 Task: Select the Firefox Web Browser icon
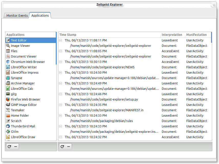8,99
